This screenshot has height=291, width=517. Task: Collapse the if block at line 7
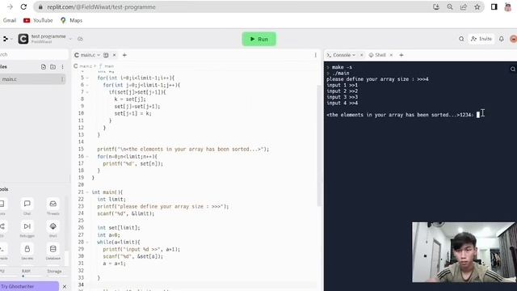87,92
